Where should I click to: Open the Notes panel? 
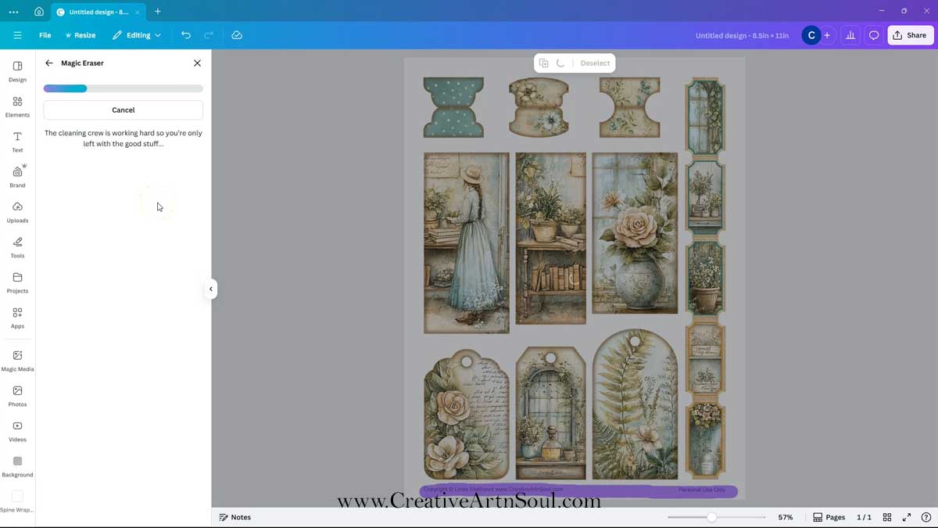235,517
